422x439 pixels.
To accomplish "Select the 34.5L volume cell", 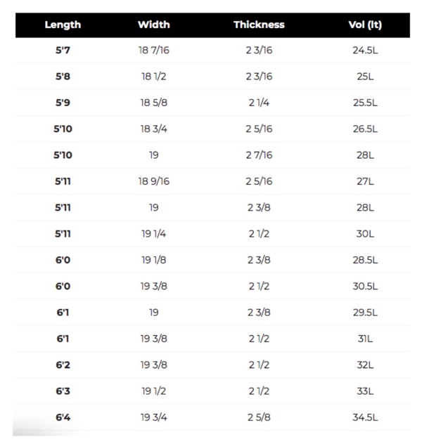I will point(365,417).
